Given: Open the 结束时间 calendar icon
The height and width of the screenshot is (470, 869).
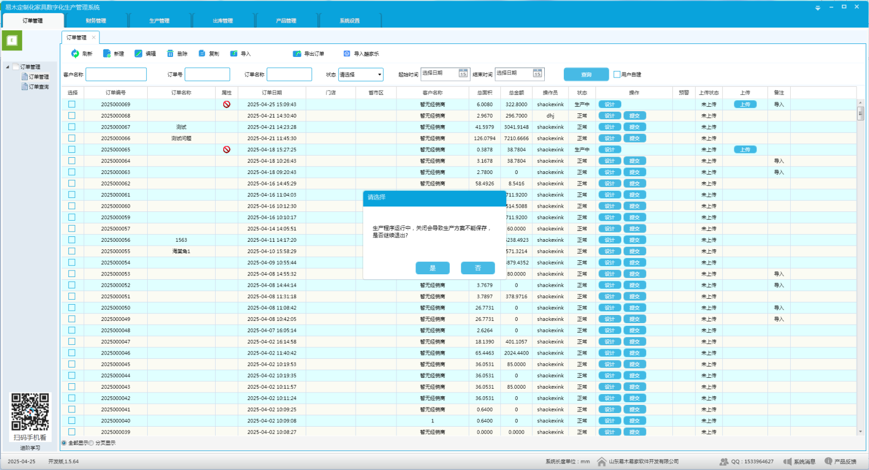Looking at the screenshot, I should [x=538, y=73].
